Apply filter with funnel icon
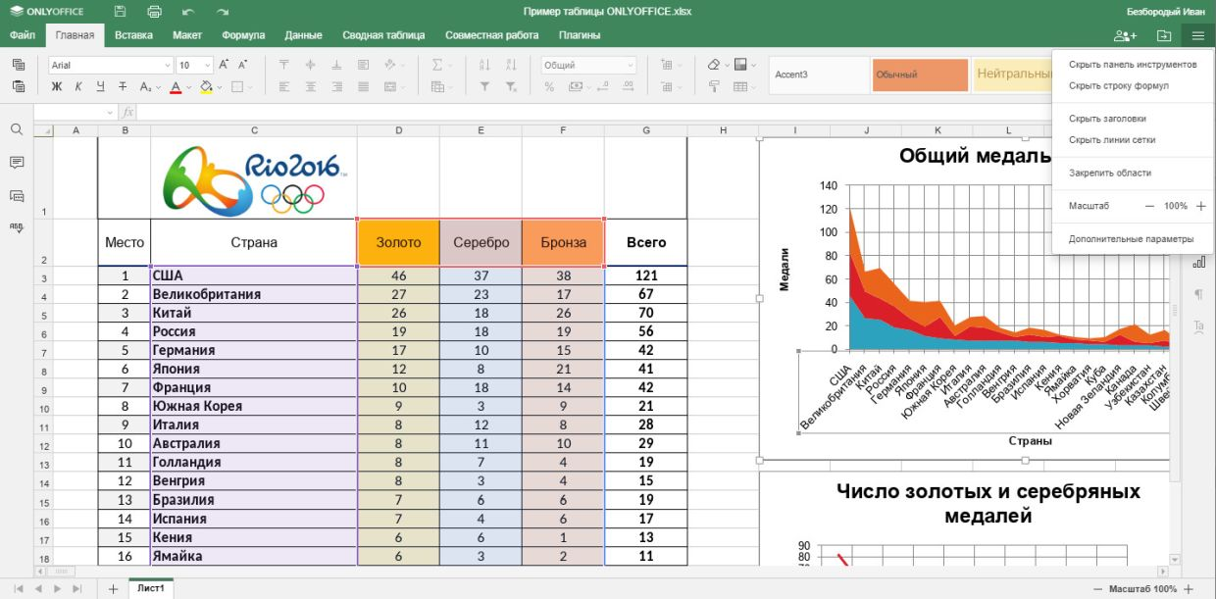The width and height of the screenshot is (1216, 599). pyautogui.click(x=484, y=86)
